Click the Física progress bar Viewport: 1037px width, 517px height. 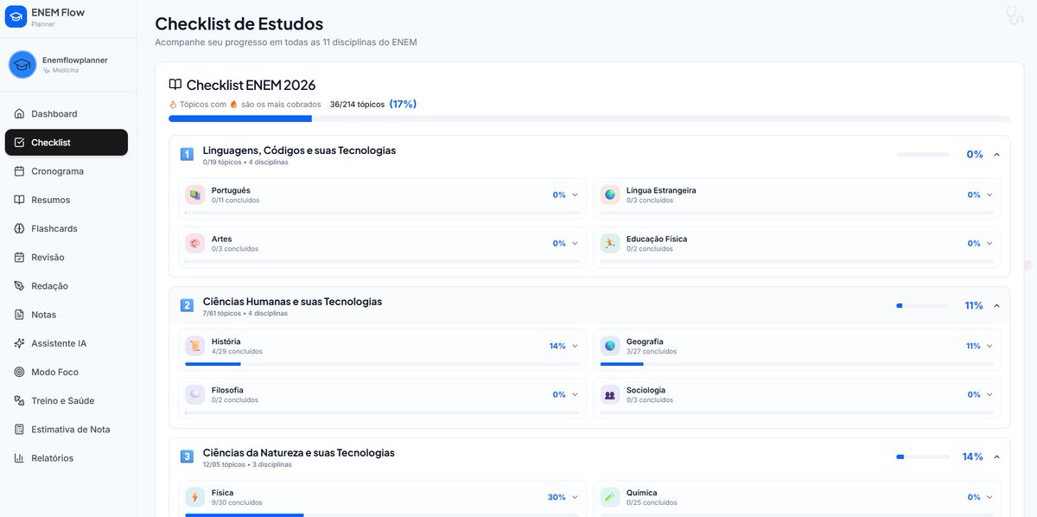382,516
